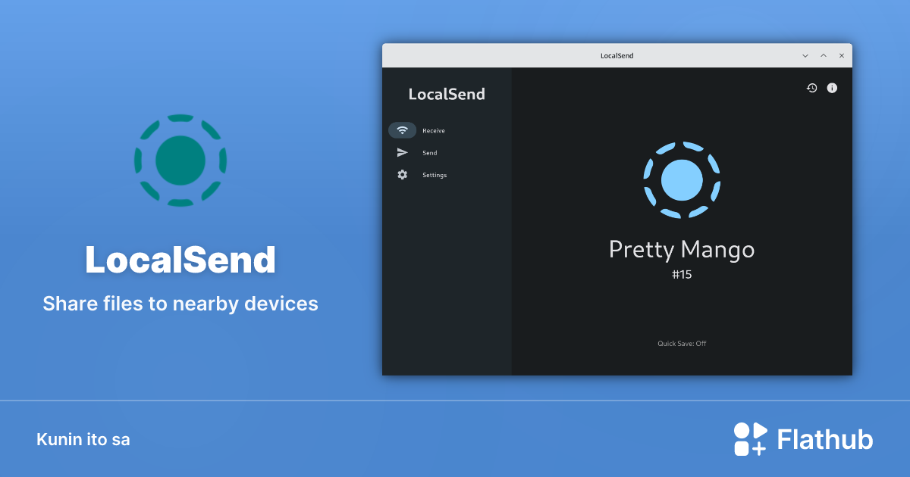
Task: Open Settings using the gear icon
Action: pos(403,175)
